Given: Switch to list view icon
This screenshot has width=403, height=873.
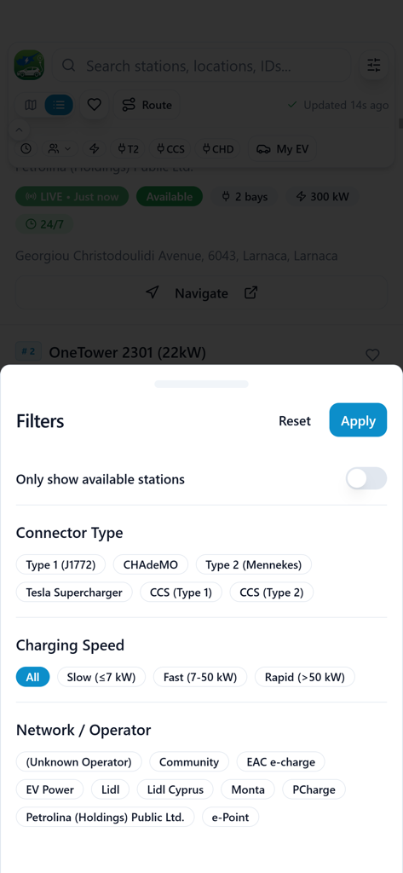Looking at the screenshot, I should point(59,105).
